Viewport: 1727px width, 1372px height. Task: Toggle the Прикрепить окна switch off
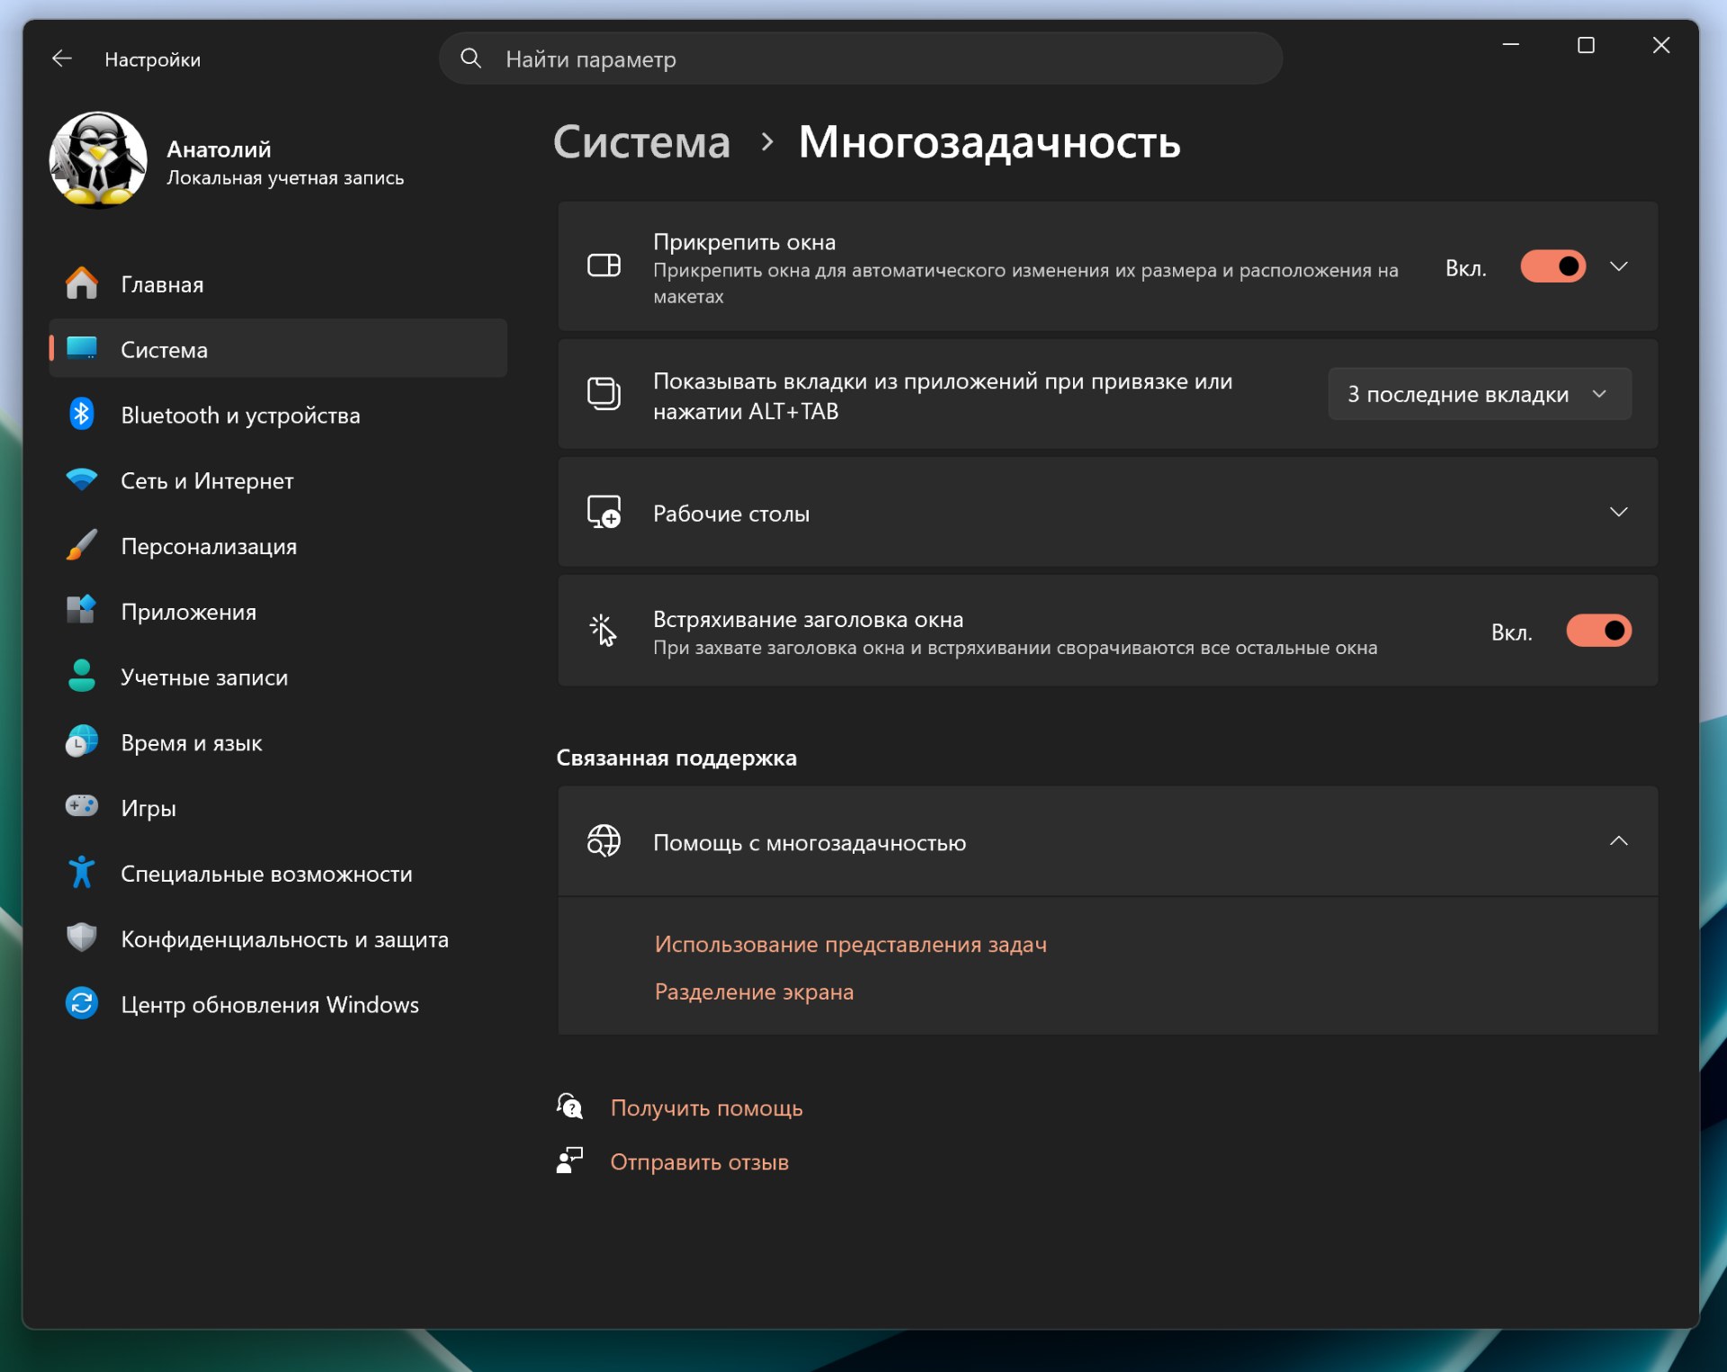1553,267
